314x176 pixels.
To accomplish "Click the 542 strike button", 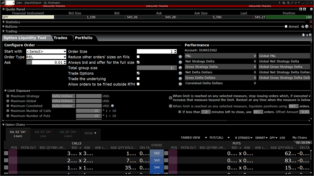I will coord(157,153).
